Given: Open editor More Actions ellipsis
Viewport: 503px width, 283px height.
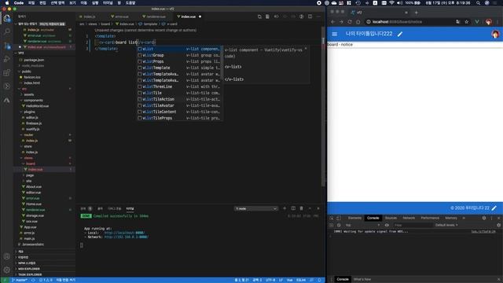Looking at the screenshot, I should [318, 17].
